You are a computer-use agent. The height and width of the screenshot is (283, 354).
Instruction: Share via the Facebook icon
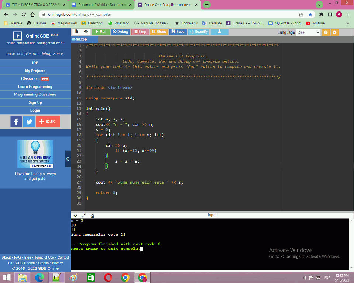pyautogui.click(x=16, y=122)
